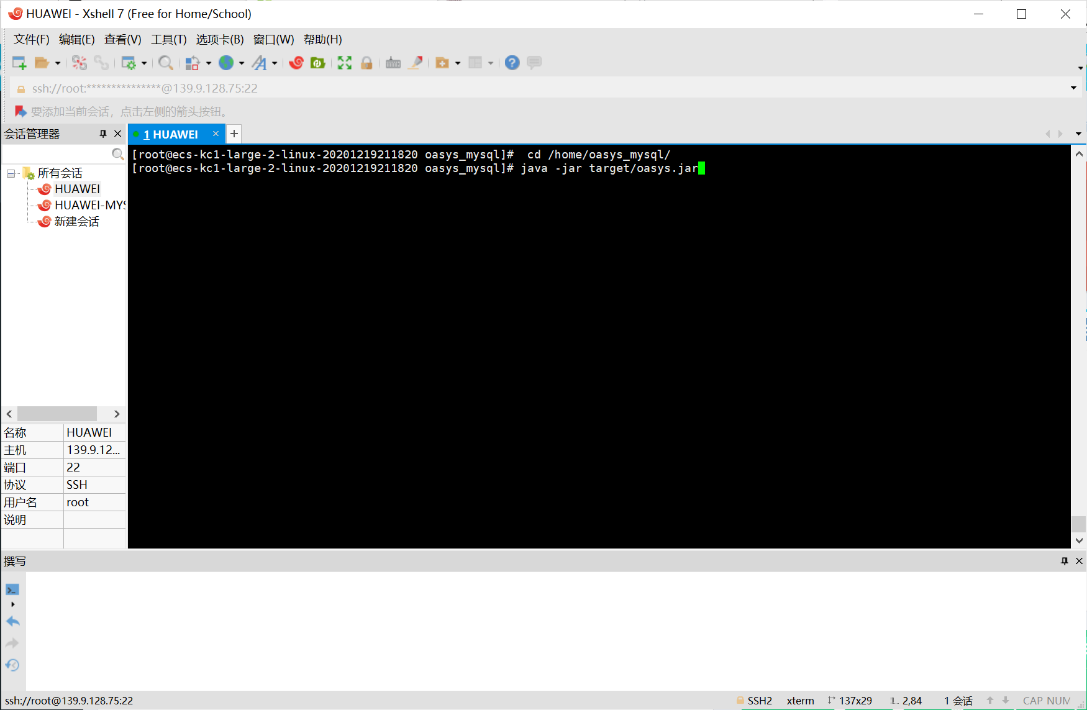The width and height of the screenshot is (1087, 710).
Task: Click the Lock screen padlock icon
Action: point(366,63)
